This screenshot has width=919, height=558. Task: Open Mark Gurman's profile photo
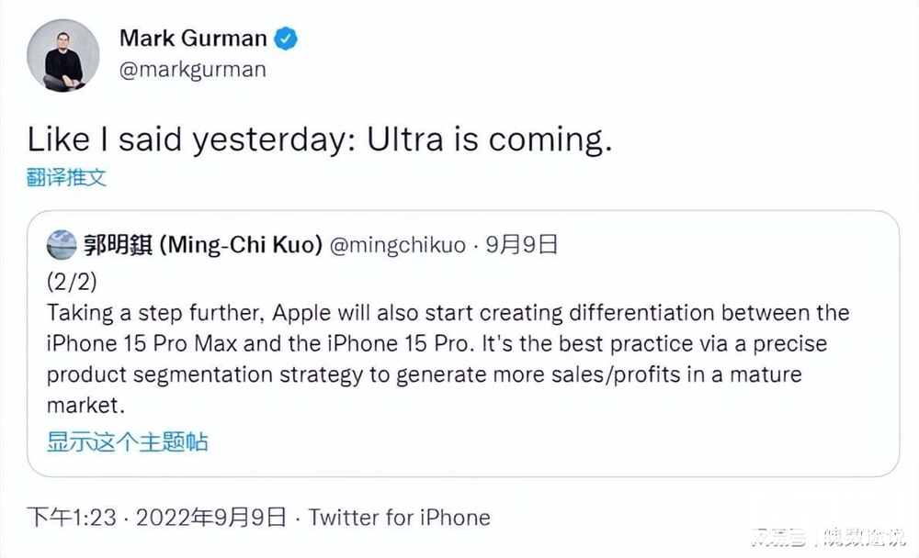click(x=62, y=55)
